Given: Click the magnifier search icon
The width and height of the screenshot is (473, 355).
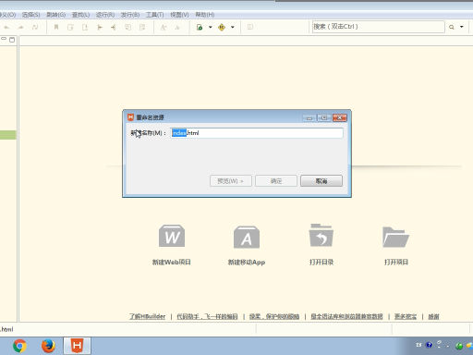Looking at the screenshot, I should coord(452,27).
